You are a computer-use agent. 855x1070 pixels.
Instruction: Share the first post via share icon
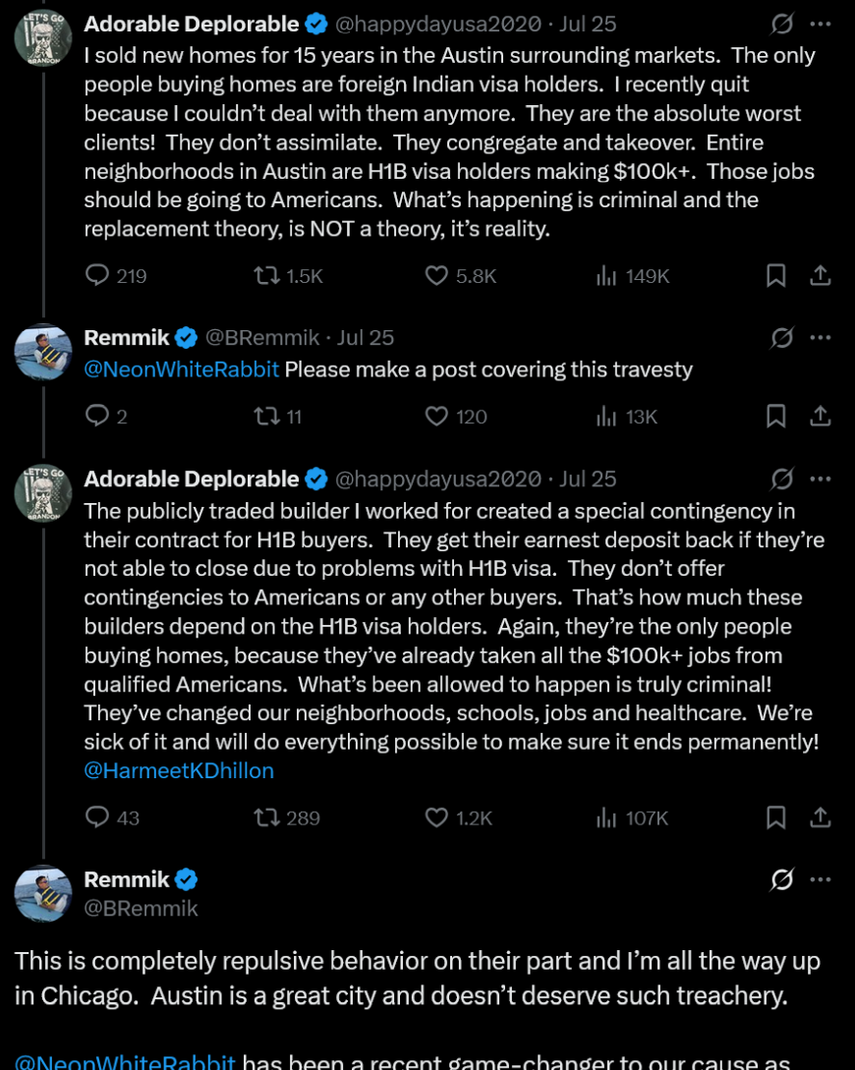[820, 275]
